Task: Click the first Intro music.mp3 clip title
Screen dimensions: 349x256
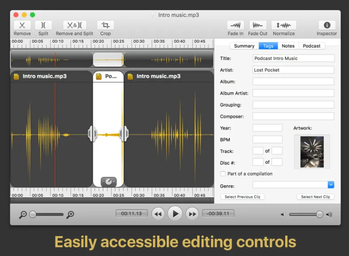Action: [x=44, y=76]
